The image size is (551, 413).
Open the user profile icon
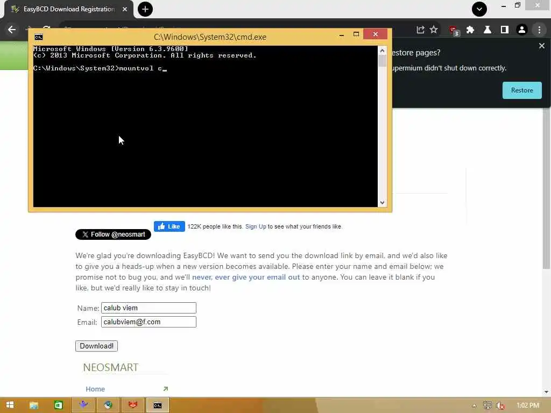(x=522, y=30)
